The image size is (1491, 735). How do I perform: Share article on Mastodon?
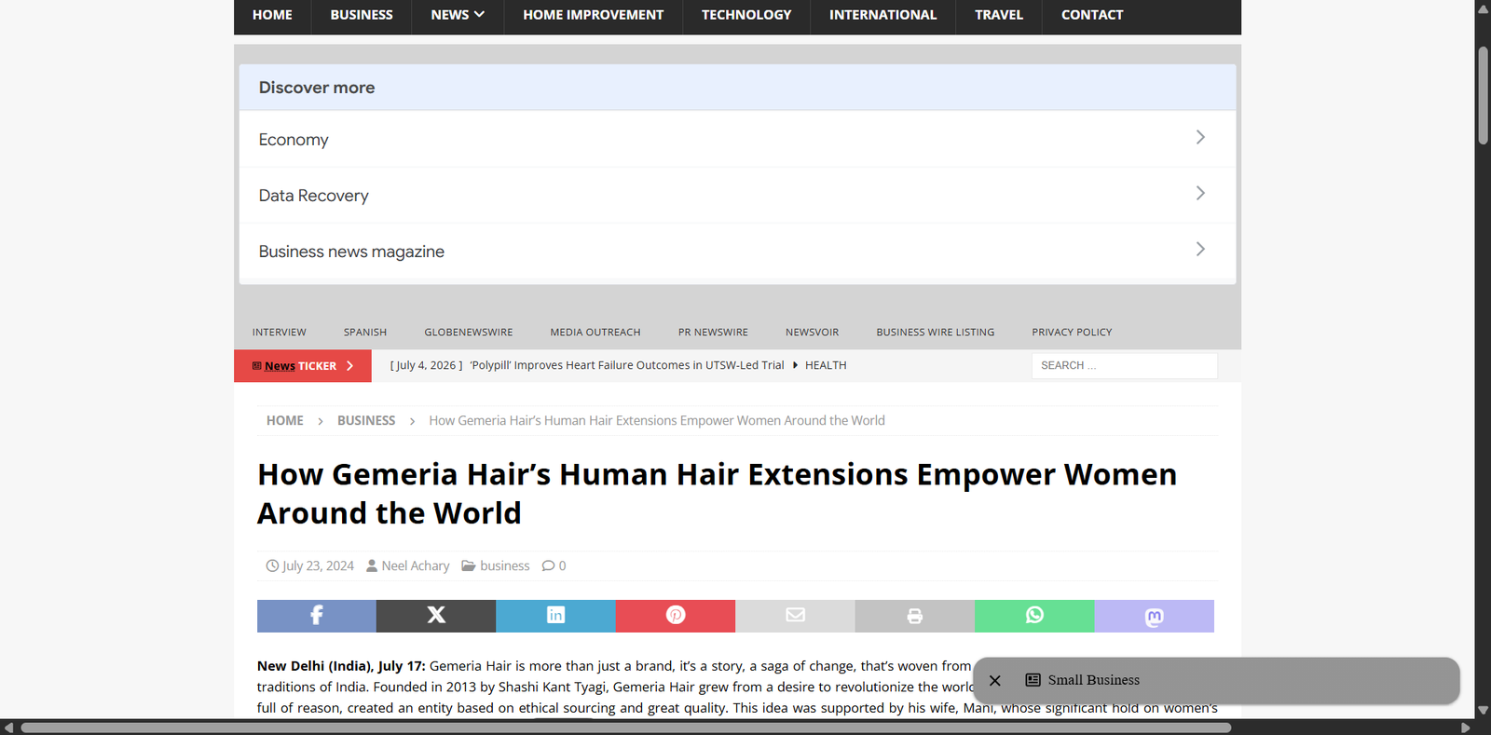pos(1155,616)
